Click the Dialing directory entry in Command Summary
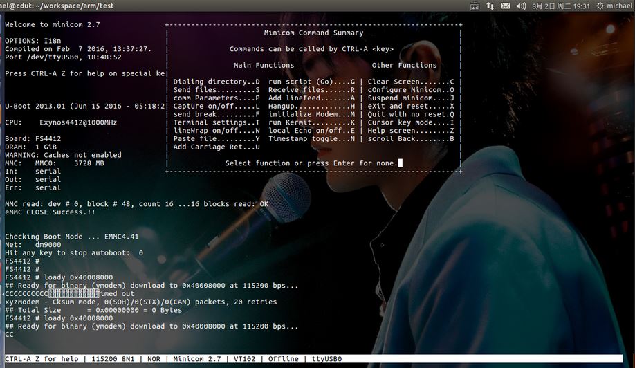This screenshot has width=635, height=368. (217, 82)
